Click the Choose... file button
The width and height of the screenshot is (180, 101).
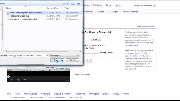(x=96, y=40)
